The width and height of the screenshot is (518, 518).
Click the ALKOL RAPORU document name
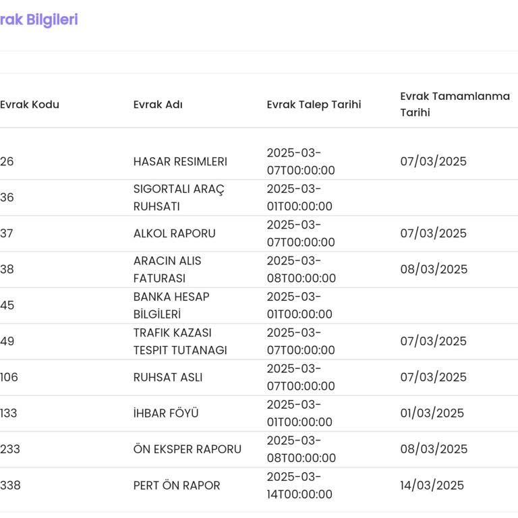coord(174,233)
